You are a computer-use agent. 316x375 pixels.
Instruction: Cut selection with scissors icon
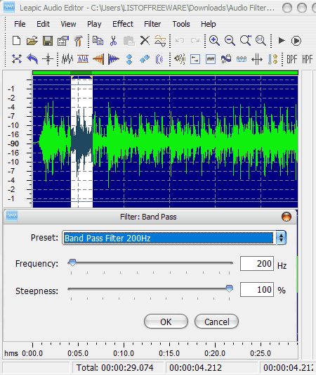pos(113,40)
